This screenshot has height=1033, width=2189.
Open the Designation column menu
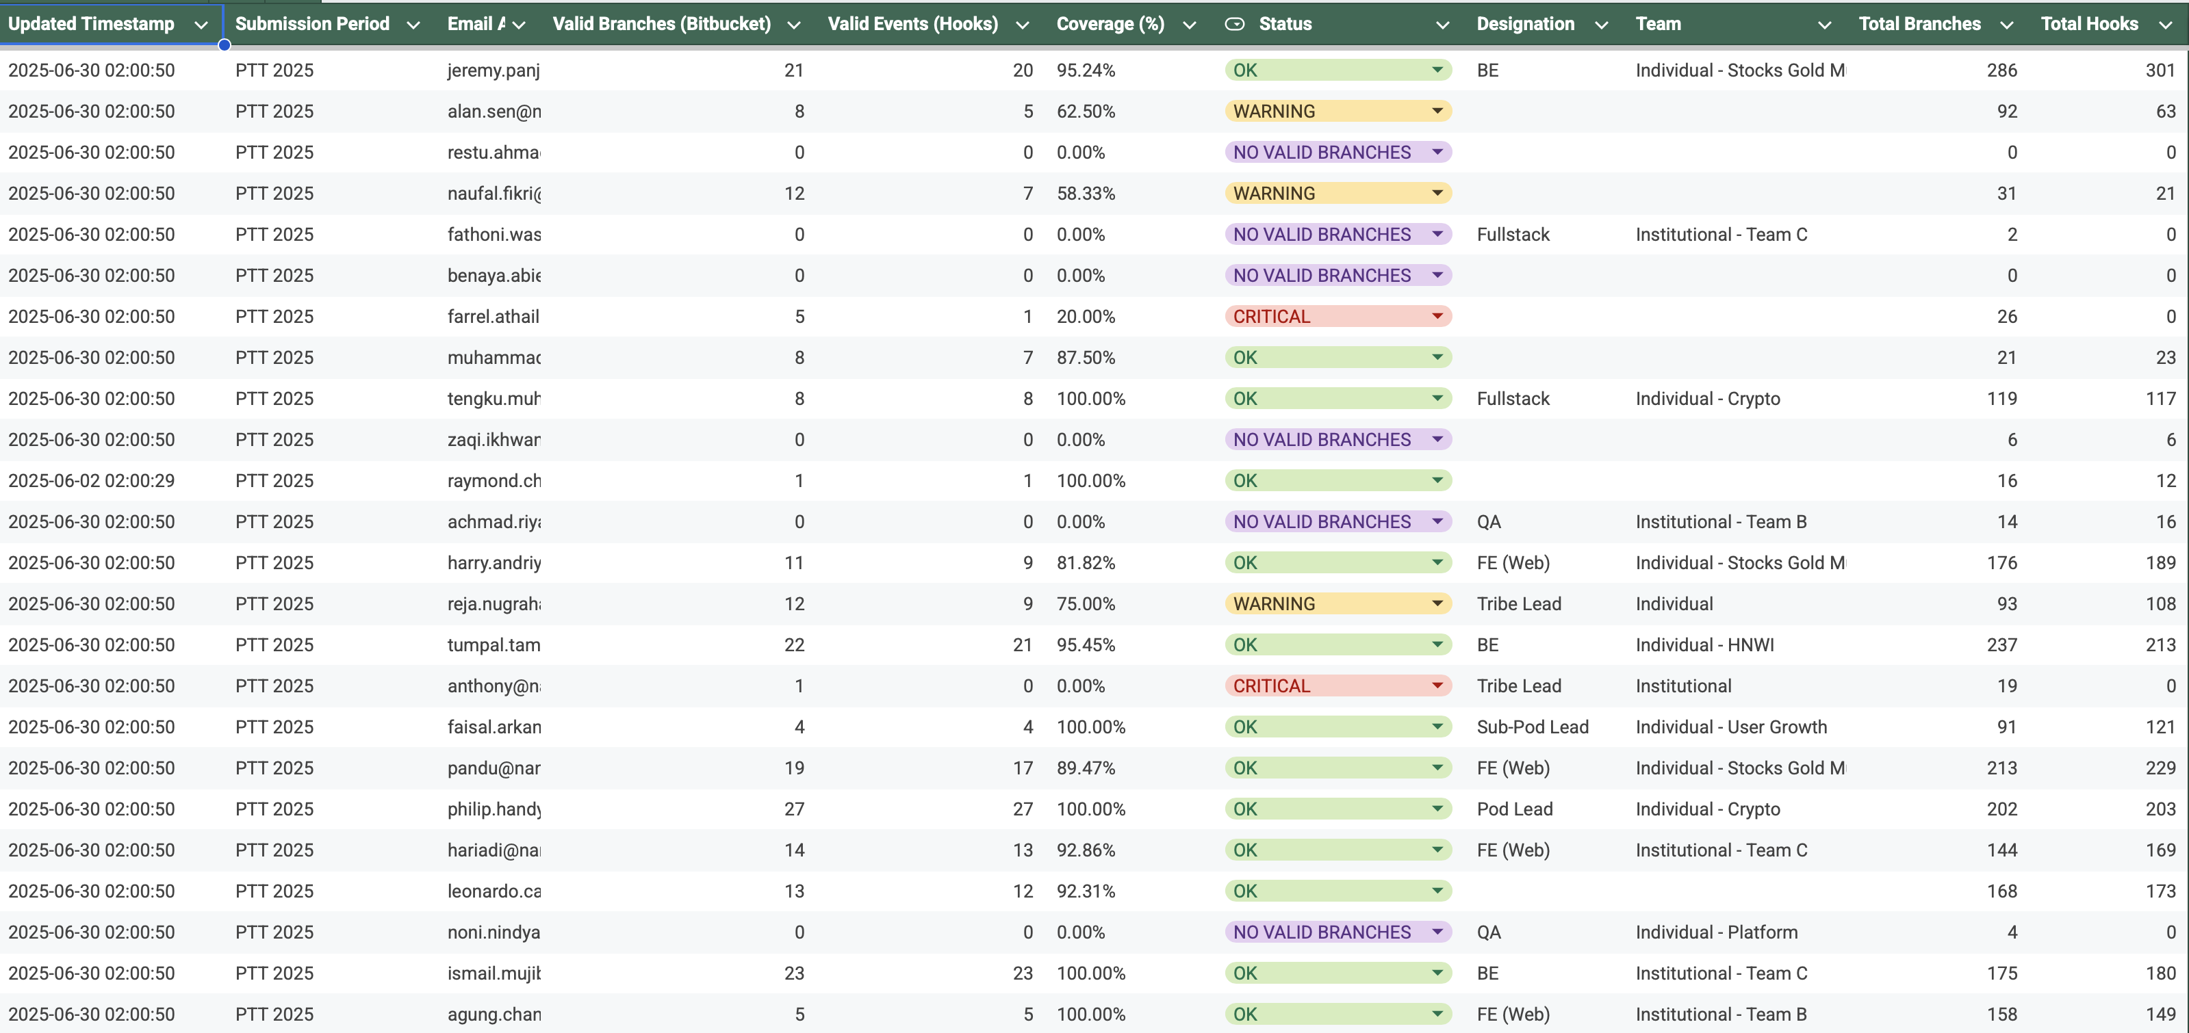click(x=1602, y=24)
